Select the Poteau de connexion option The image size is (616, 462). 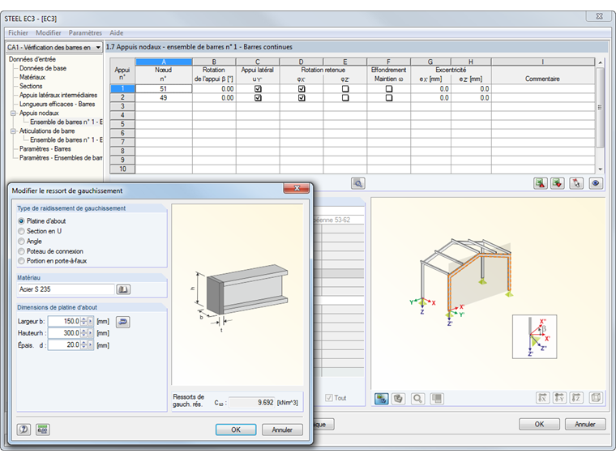21,251
